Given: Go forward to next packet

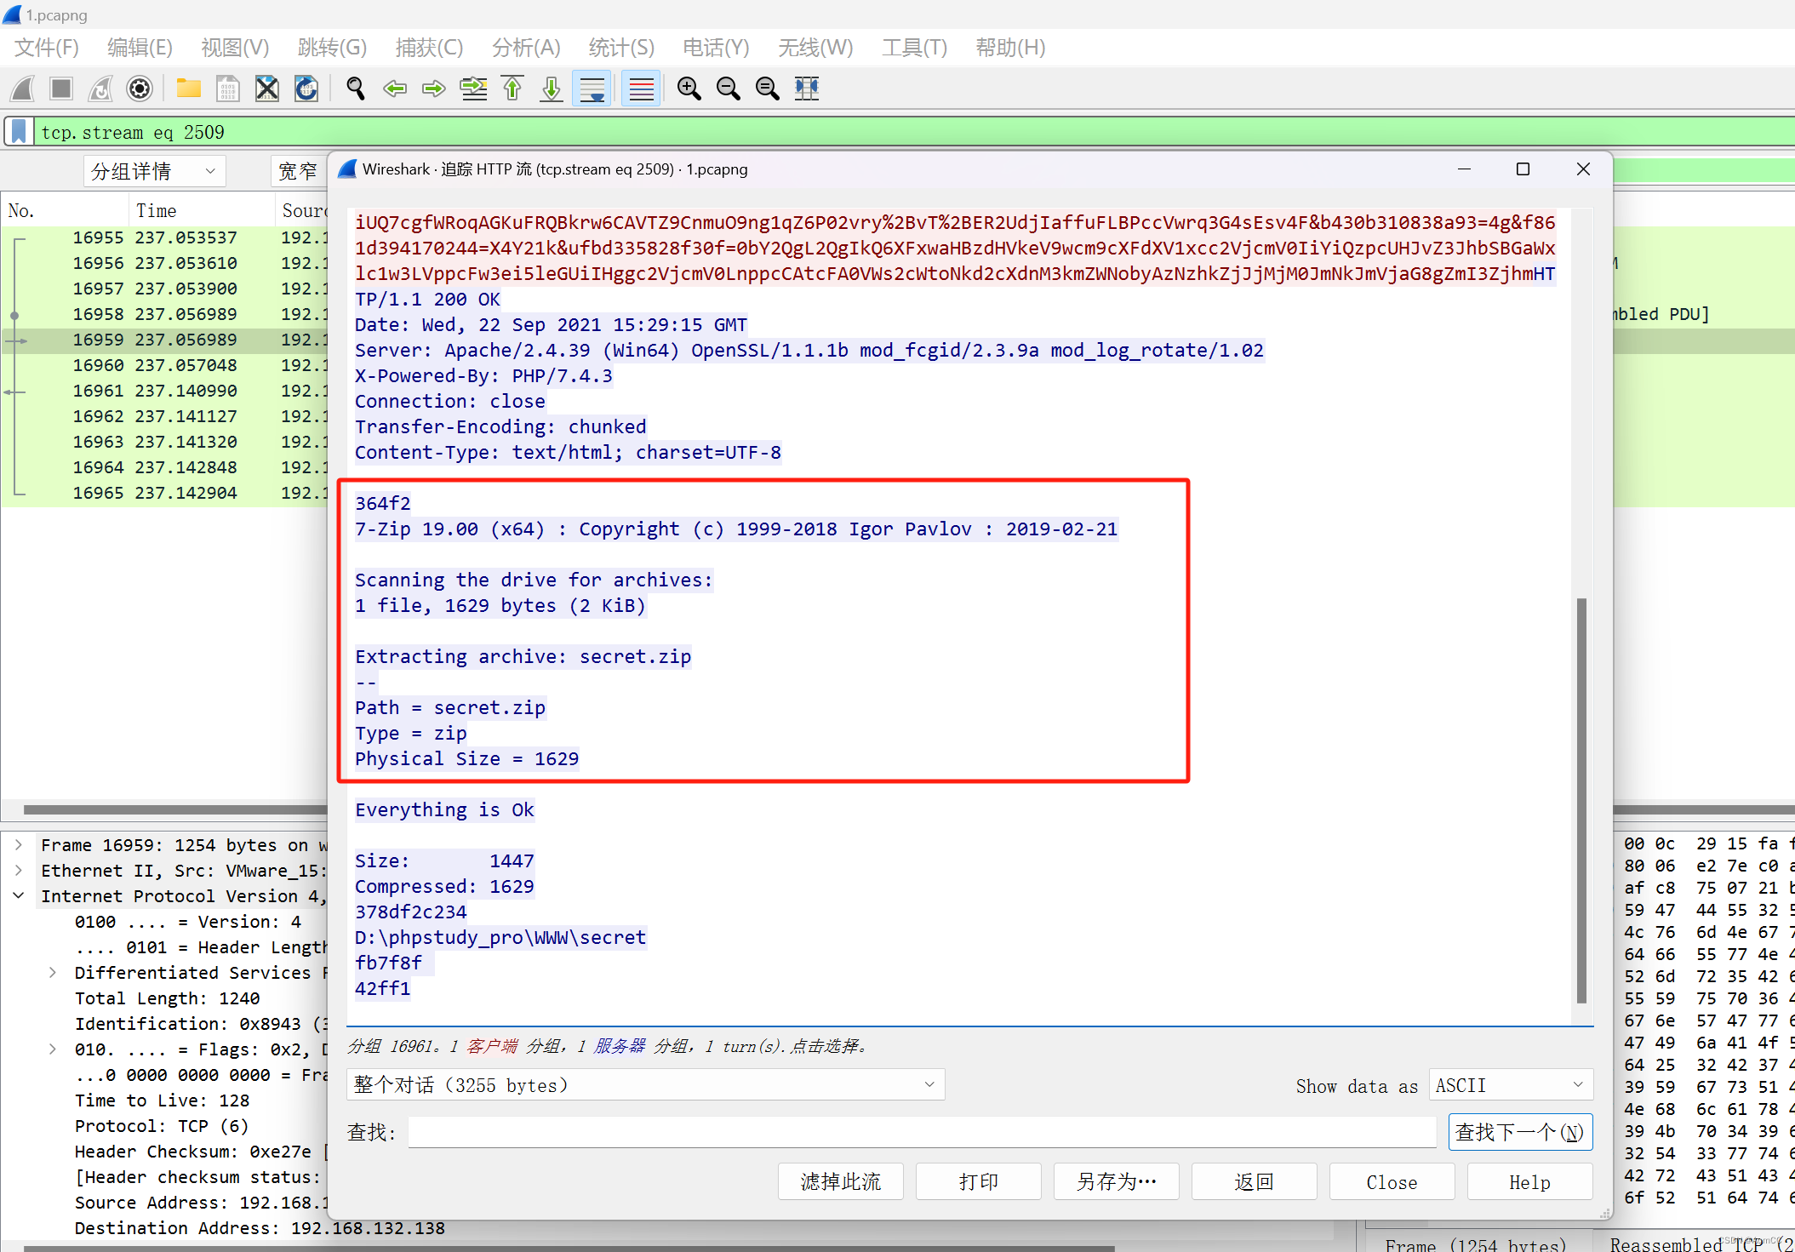Looking at the screenshot, I should pos(434,89).
